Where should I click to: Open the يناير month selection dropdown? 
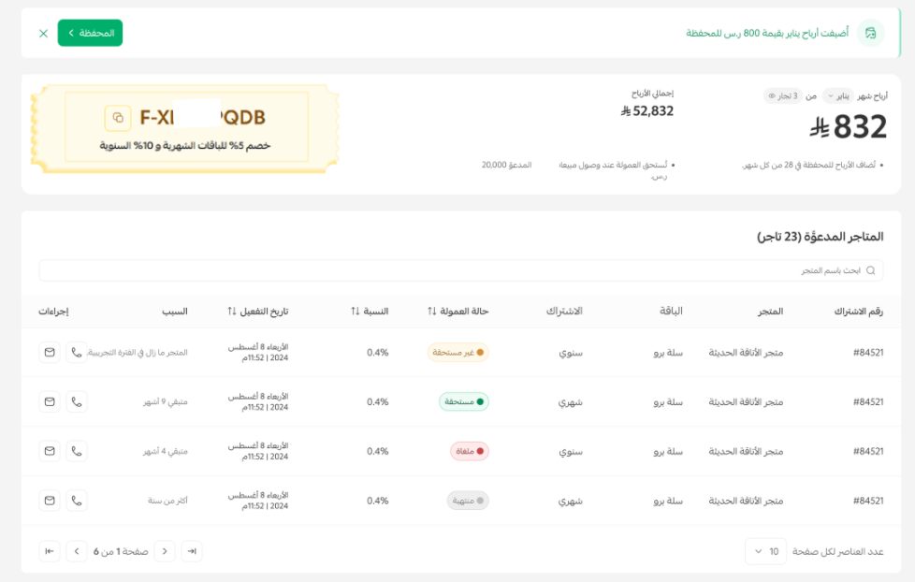837,95
